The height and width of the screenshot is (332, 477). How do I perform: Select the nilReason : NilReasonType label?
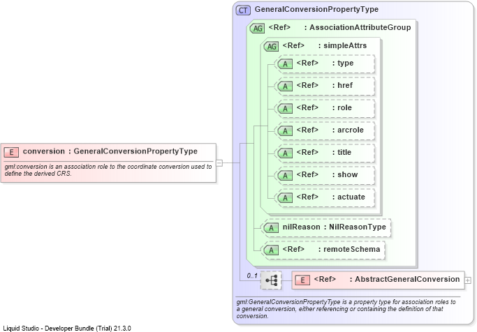tap(335, 227)
